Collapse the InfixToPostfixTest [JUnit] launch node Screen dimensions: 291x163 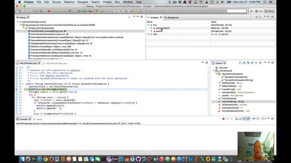pyautogui.click(x=18, y=22)
